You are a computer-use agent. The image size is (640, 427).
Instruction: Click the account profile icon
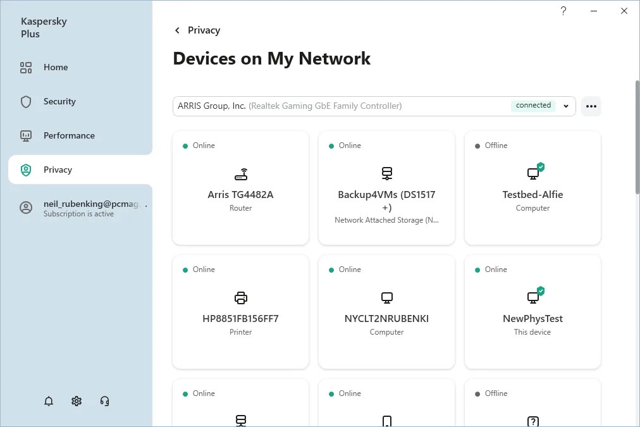pos(26,207)
